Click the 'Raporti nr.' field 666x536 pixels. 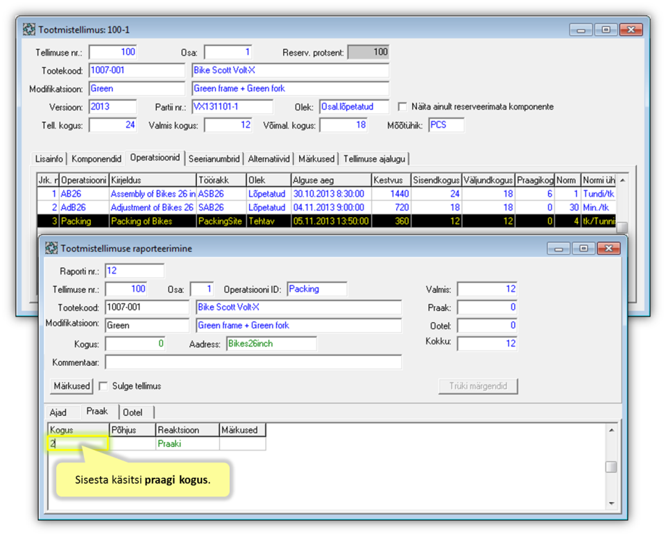pyautogui.click(x=134, y=271)
